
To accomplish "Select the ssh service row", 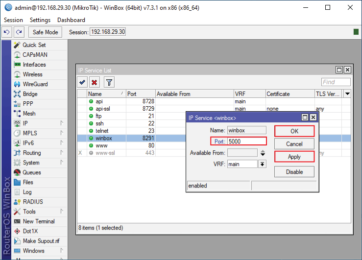I will 132,123.
